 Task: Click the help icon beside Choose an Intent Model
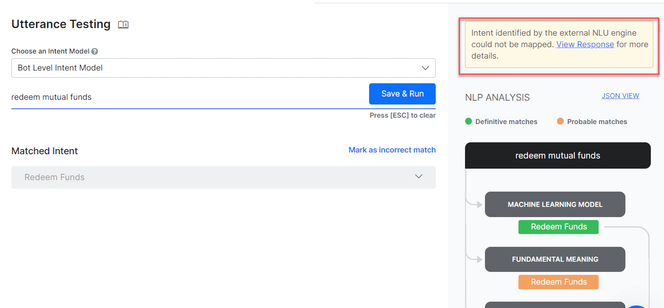click(x=94, y=51)
